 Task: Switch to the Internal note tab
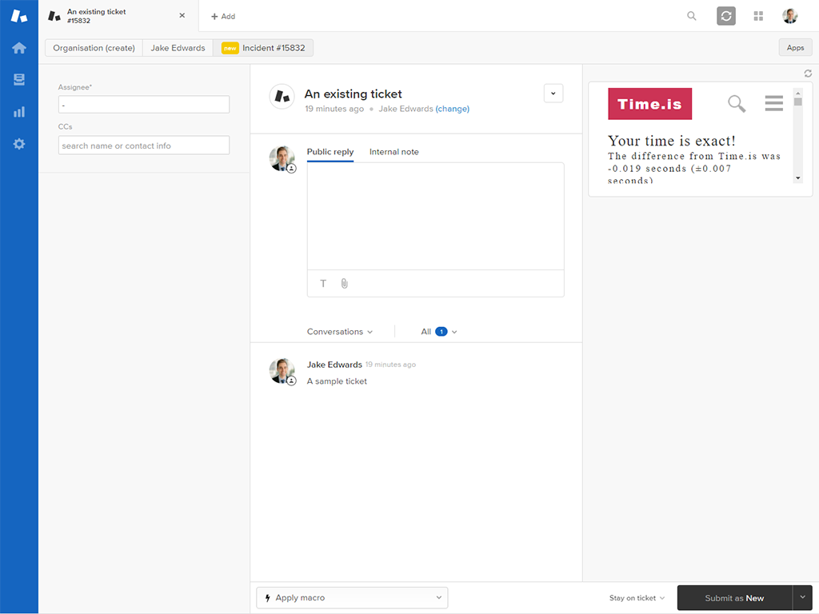(x=394, y=152)
